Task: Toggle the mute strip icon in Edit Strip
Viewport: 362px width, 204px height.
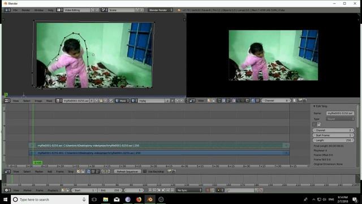Action: (x=314, y=125)
